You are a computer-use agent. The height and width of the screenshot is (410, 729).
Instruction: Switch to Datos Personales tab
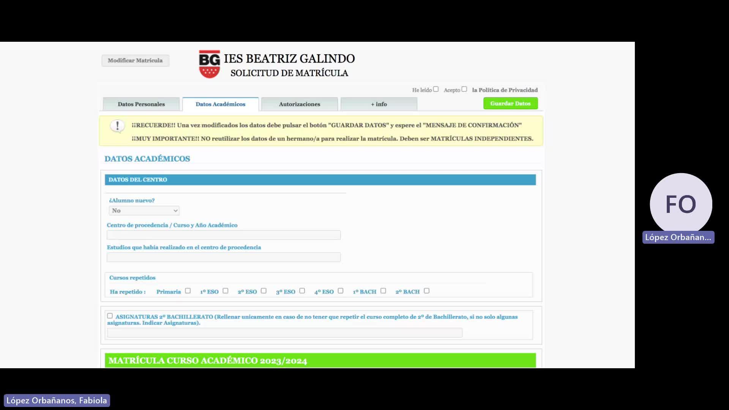coord(141,104)
